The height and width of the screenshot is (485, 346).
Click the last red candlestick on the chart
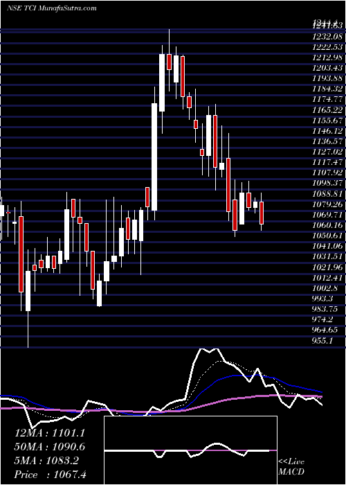coord(262,213)
